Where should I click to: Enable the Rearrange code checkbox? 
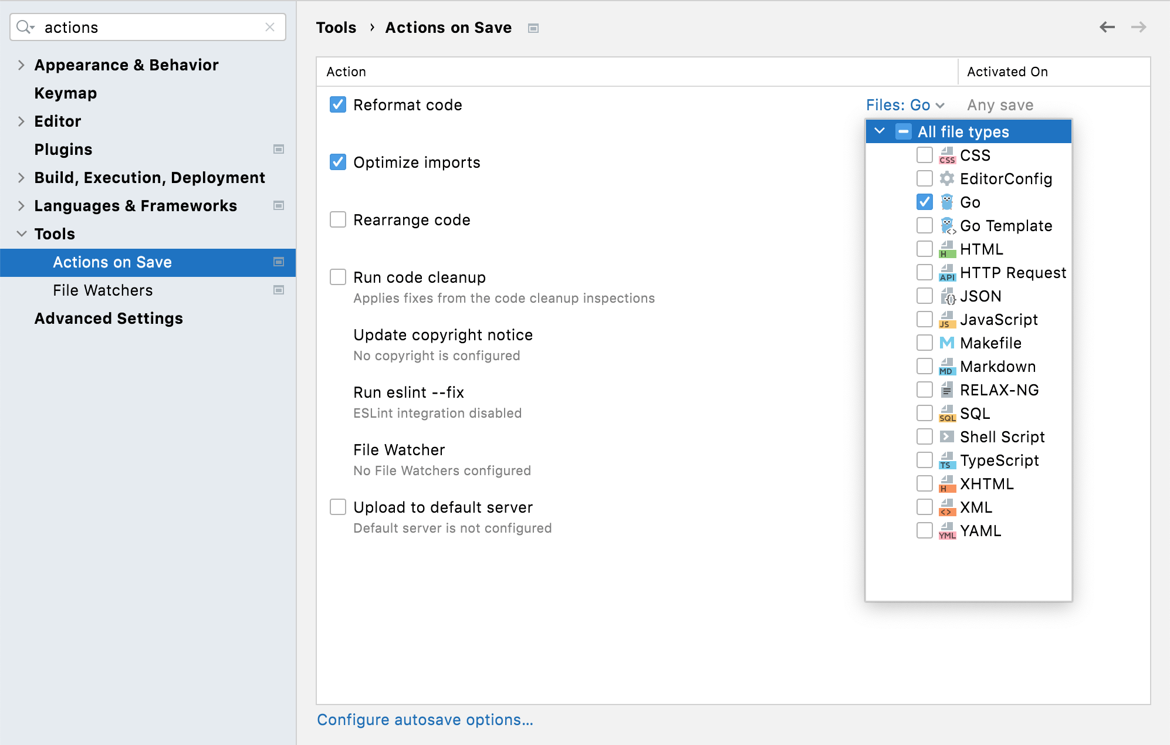338,220
